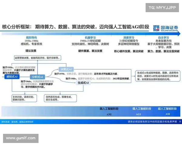The height and width of the screenshot is (146, 182).
Task: Select the 核心硬件发展，算法突破 label
Action: (x=129, y=51)
